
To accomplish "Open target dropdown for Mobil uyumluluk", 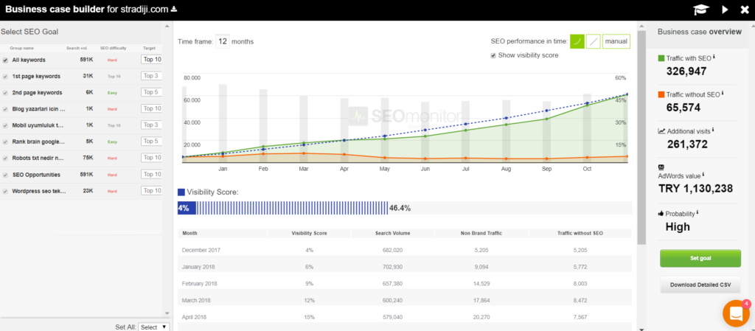I will [152, 125].
